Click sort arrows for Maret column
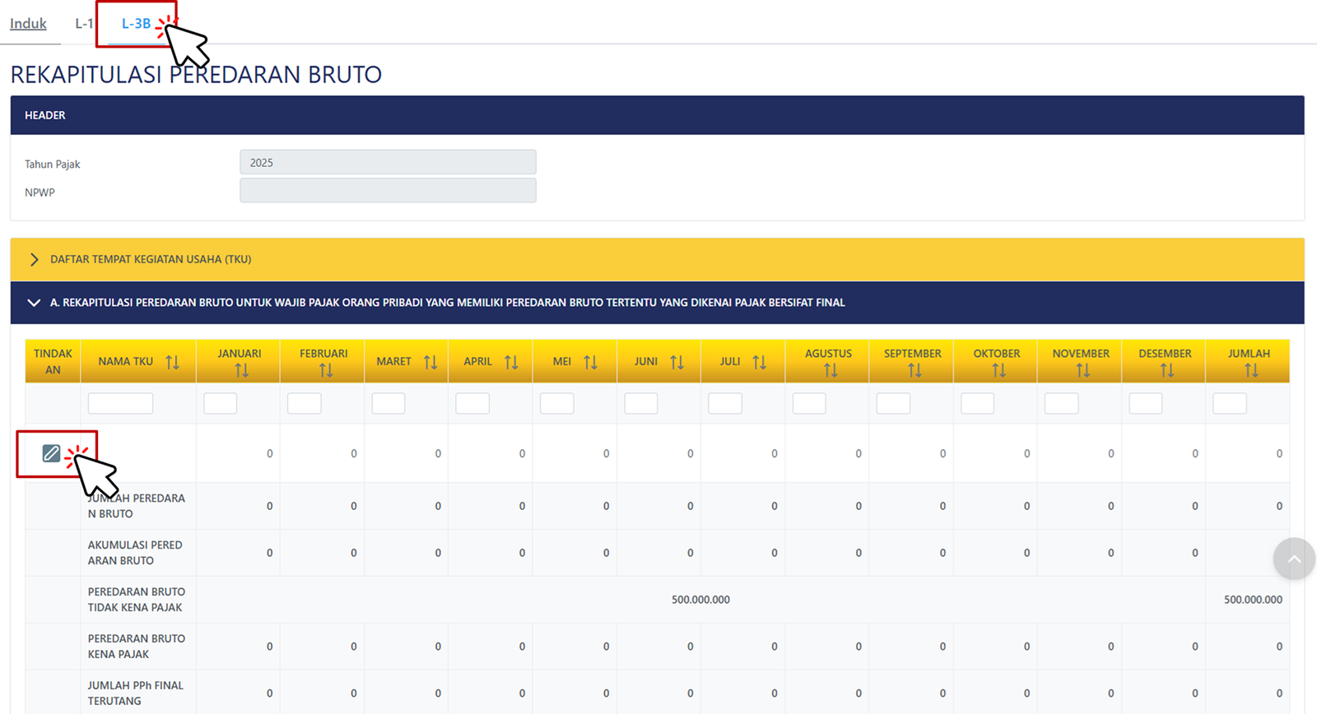This screenshot has height=714, width=1317. tap(430, 362)
